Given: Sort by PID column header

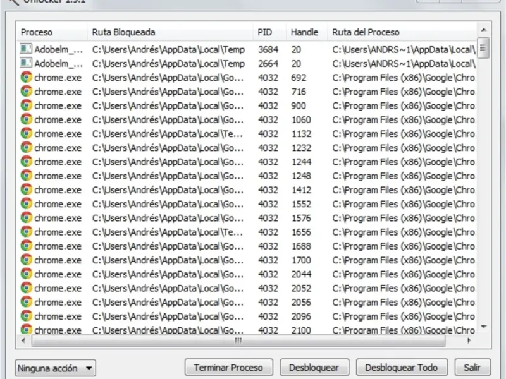Looking at the screenshot, I should click(x=269, y=32).
